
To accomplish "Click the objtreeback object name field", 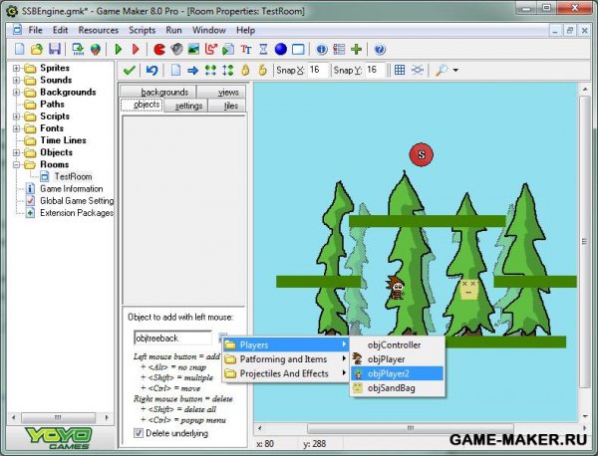I will point(172,338).
